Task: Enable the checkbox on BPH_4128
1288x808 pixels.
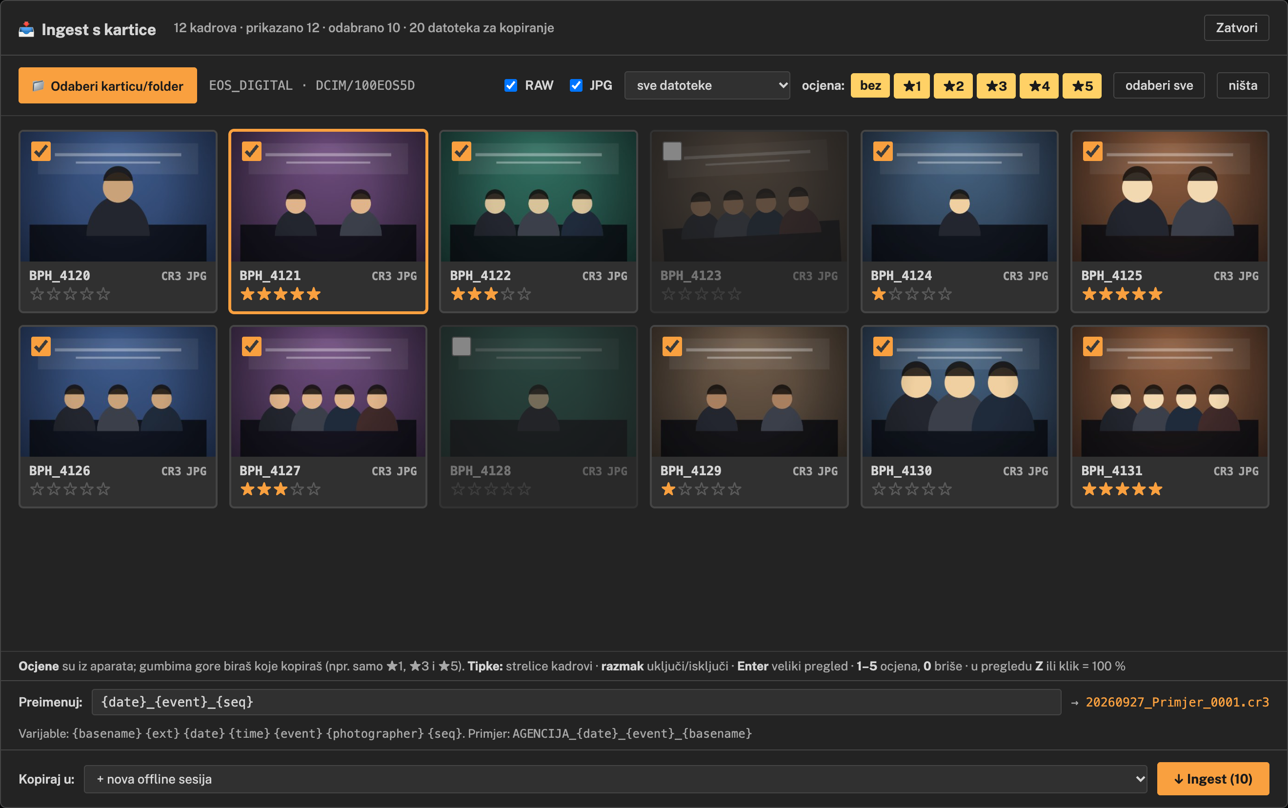Action: [x=462, y=346]
